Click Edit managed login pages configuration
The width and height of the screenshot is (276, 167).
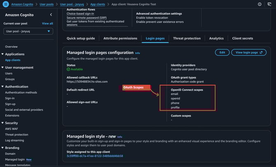[222, 53]
